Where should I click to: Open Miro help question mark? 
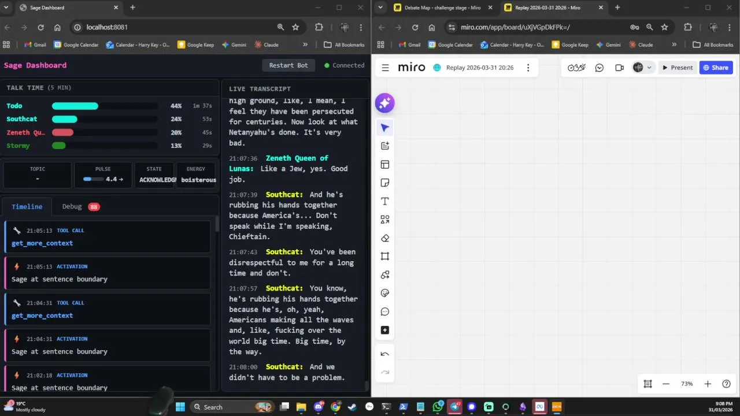click(727, 384)
